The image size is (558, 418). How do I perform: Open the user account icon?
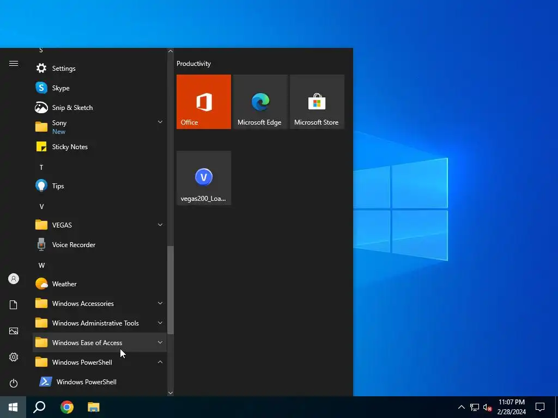14,279
